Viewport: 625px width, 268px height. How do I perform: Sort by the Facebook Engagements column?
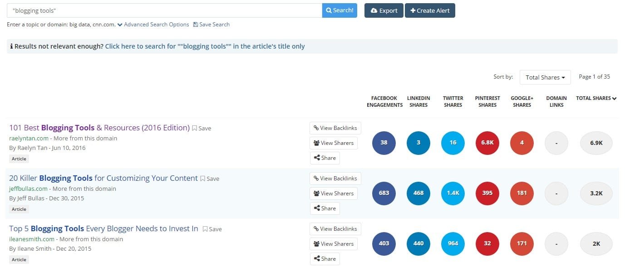tap(384, 101)
